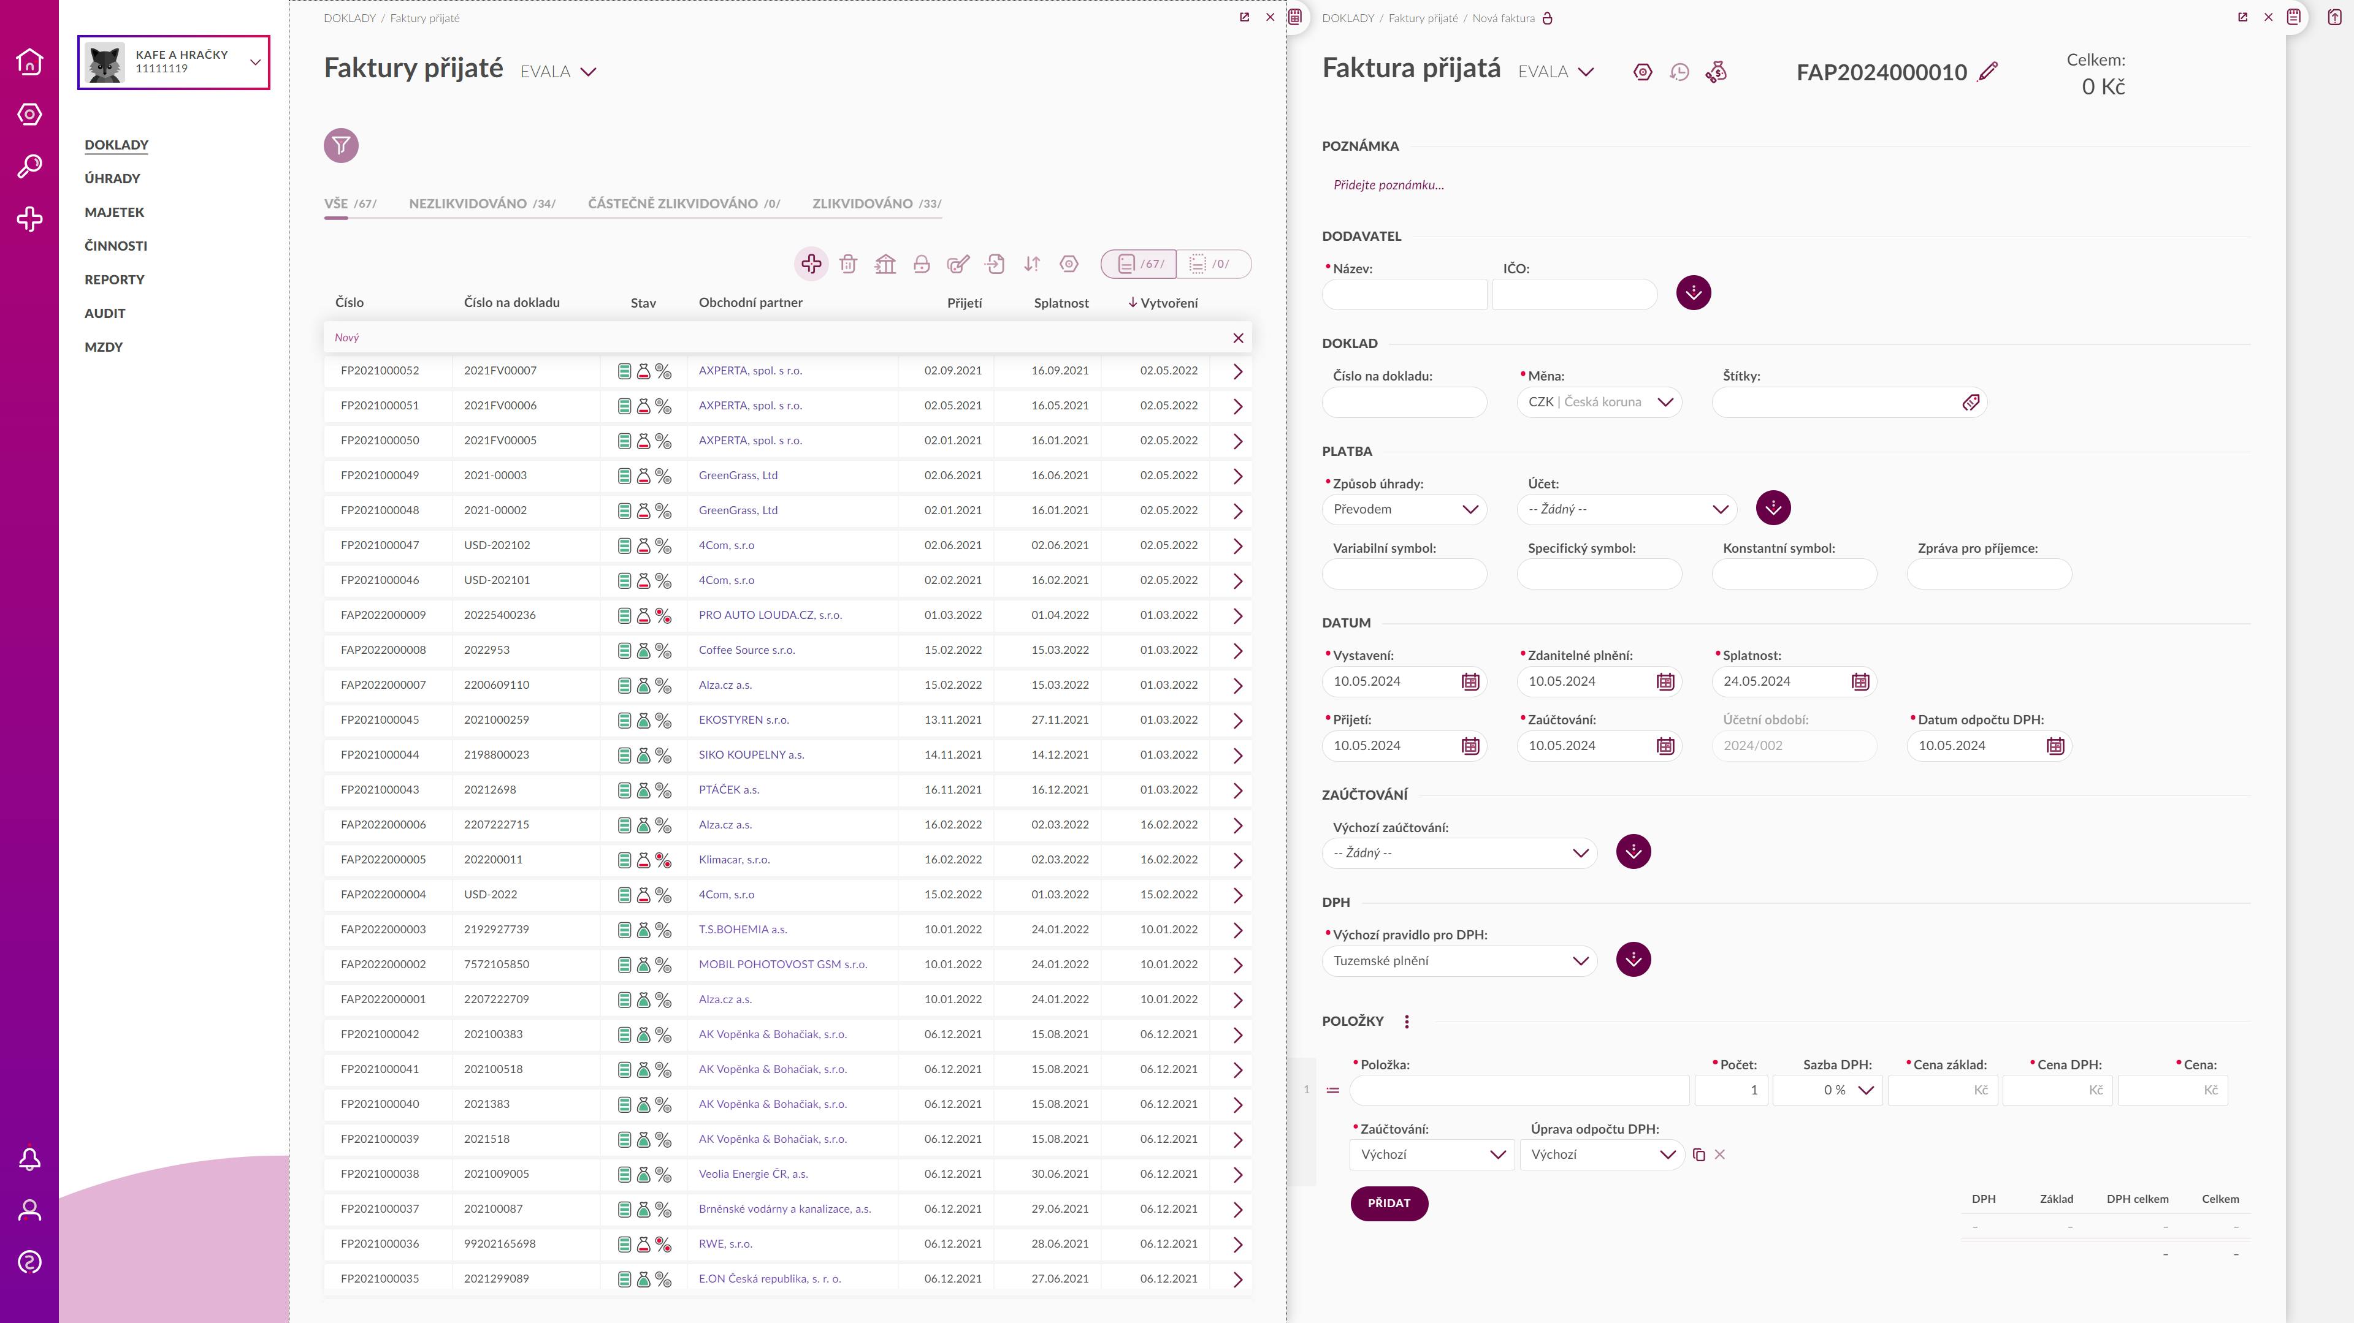
Task: Click the pencil edit icon beside FAP2024000010
Action: tap(1987, 72)
